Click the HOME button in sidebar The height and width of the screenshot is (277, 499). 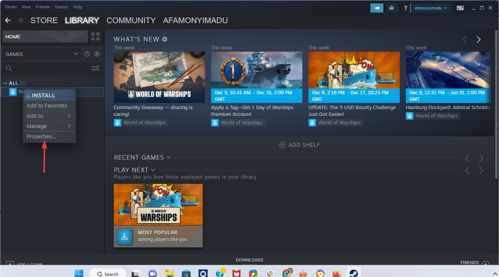[45, 36]
